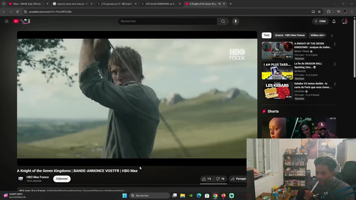Open Kebabs VS restos étoilés video thumbnail
This screenshot has height=200, width=356.
point(277,91)
